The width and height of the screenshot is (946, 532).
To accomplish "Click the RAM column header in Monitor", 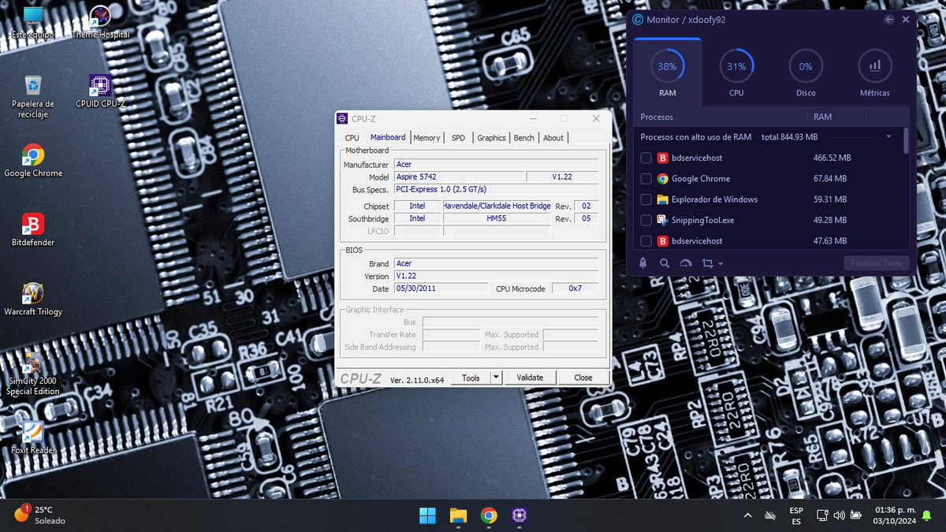I will coord(822,117).
